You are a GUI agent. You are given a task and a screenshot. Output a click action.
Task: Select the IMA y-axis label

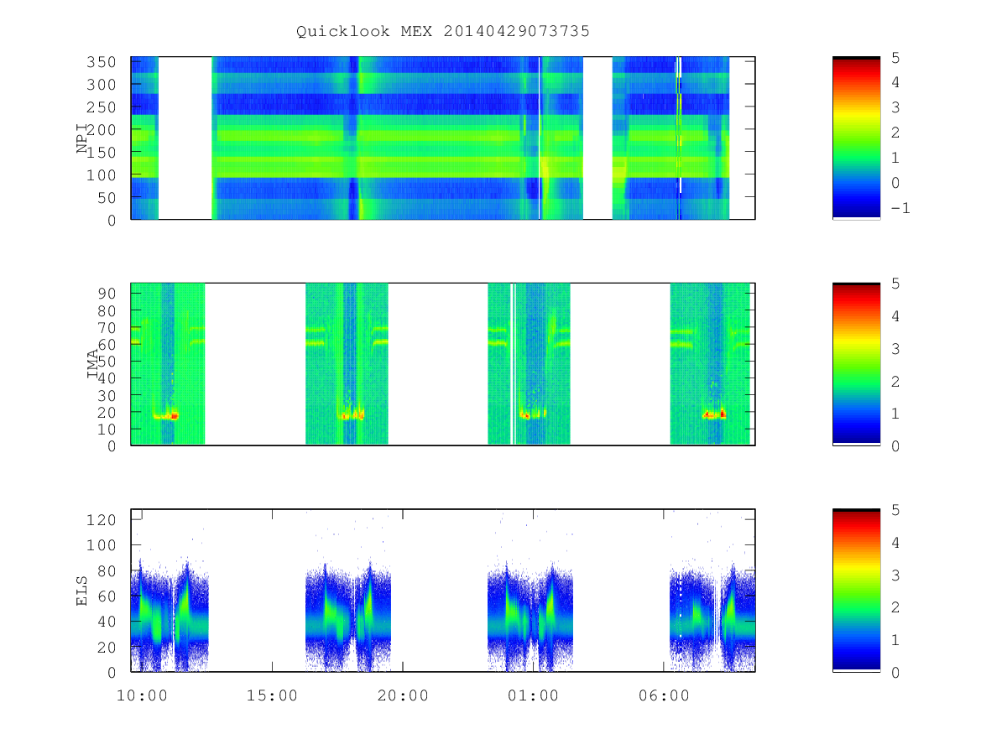pyautogui.click(x=93, y=364)
